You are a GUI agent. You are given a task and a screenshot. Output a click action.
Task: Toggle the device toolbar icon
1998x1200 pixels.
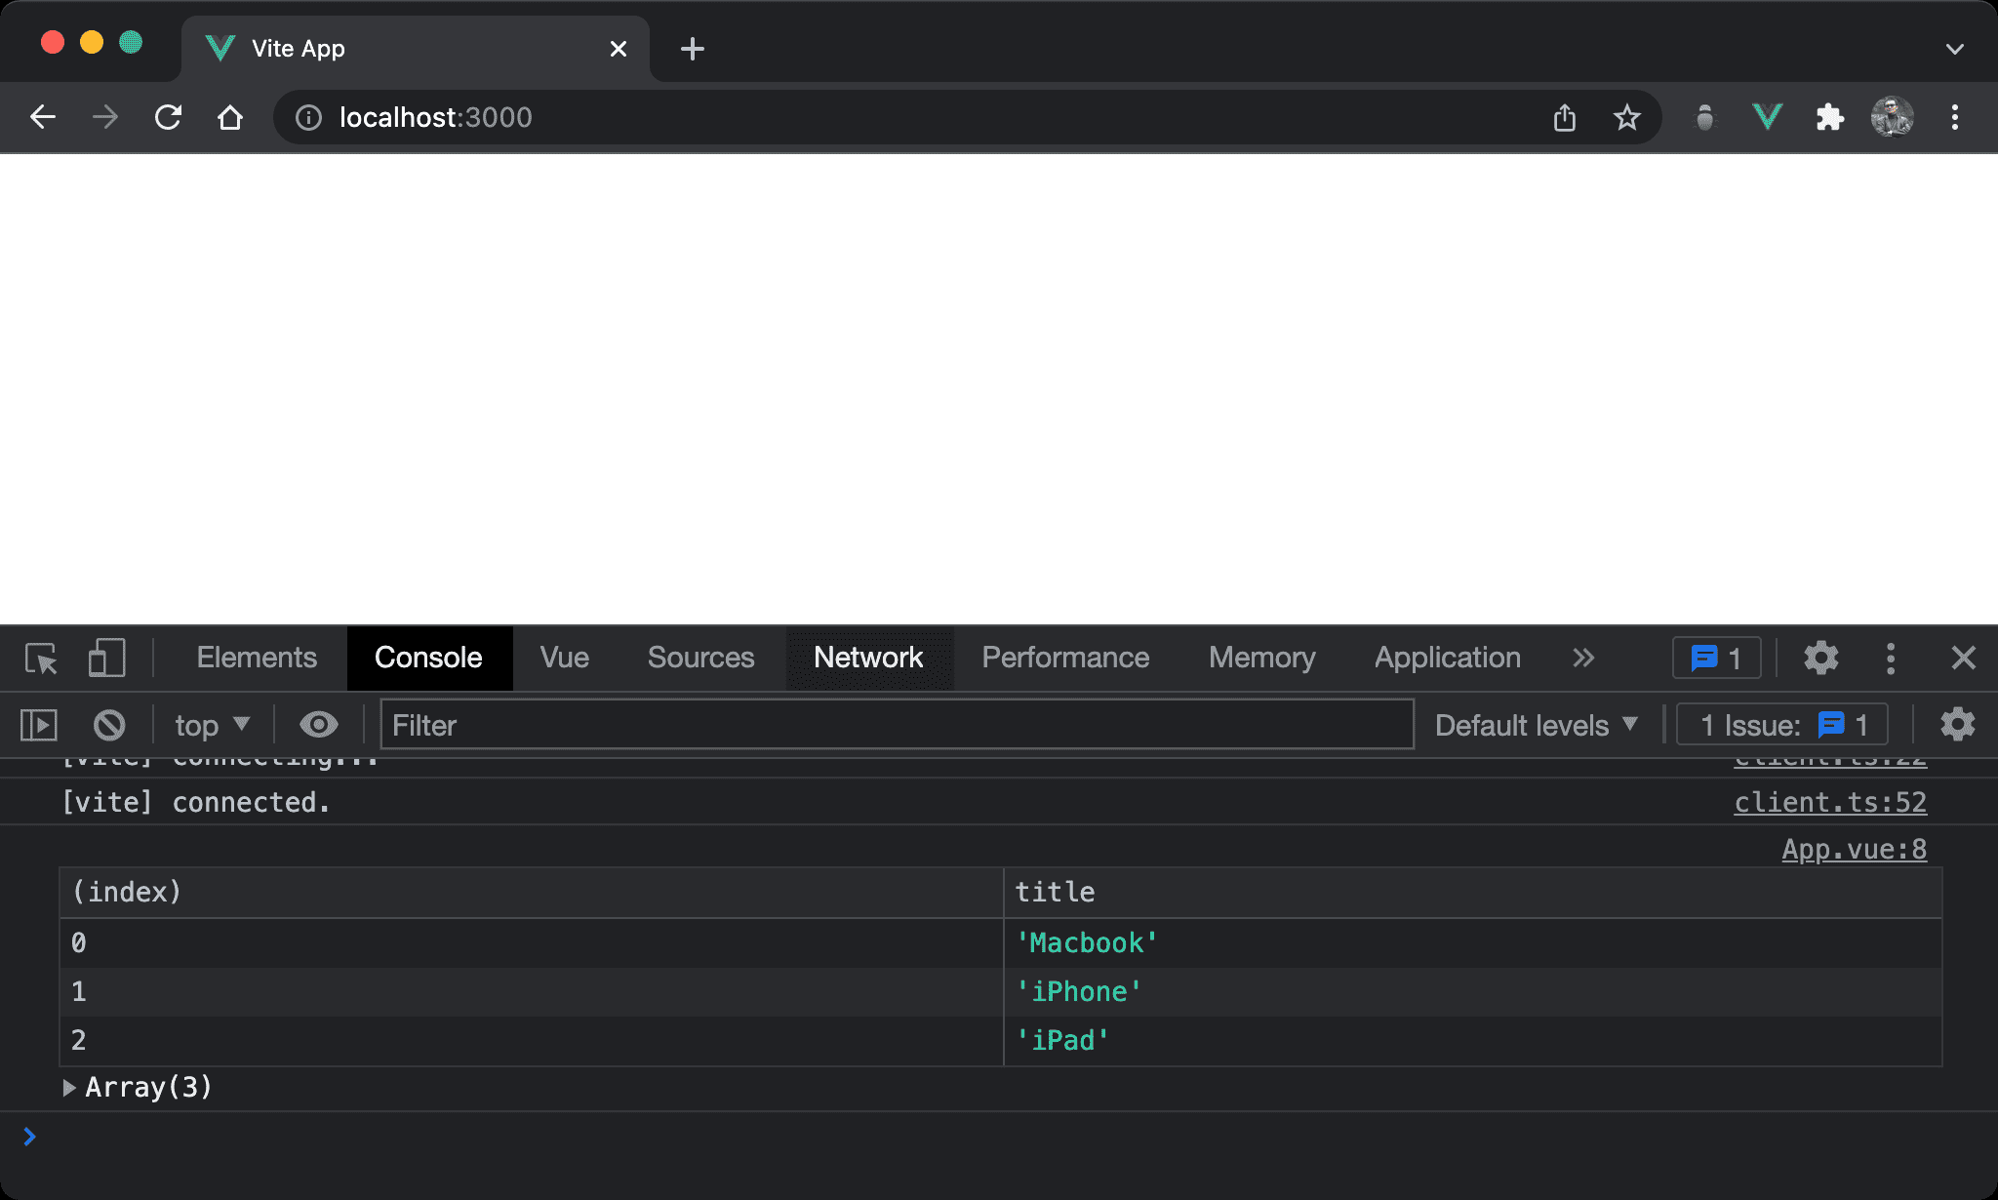point(106,659)
